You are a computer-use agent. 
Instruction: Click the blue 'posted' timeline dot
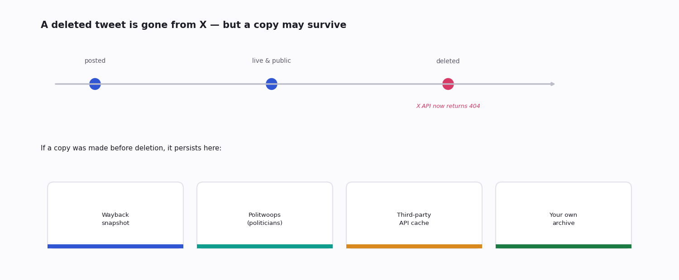(95, 84)
